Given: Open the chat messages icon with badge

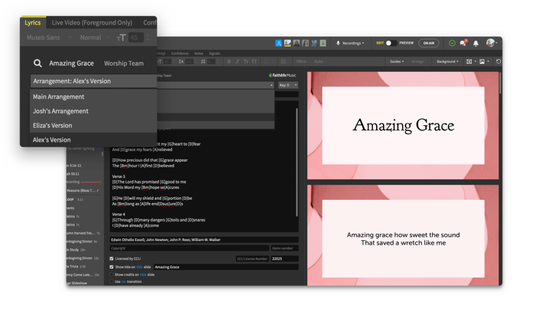Looking at the screenshot, I should 463,43.
